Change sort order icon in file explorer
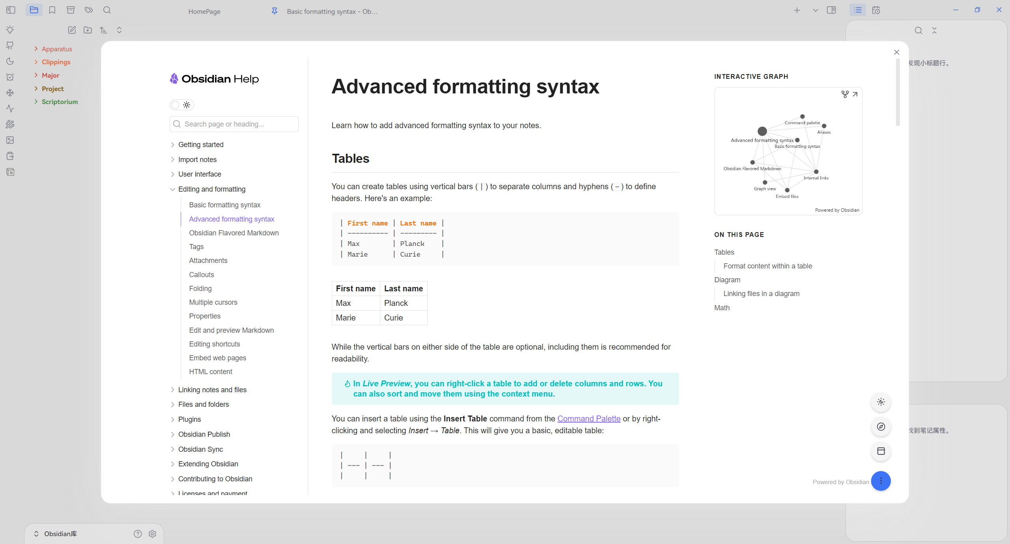Viewport: 1010px width, 544px height. point(103,30)
